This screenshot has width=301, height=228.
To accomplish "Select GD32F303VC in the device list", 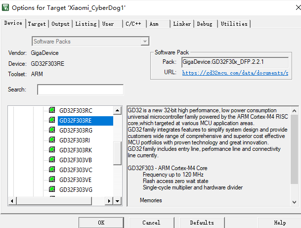I will (x=76, y=170).
